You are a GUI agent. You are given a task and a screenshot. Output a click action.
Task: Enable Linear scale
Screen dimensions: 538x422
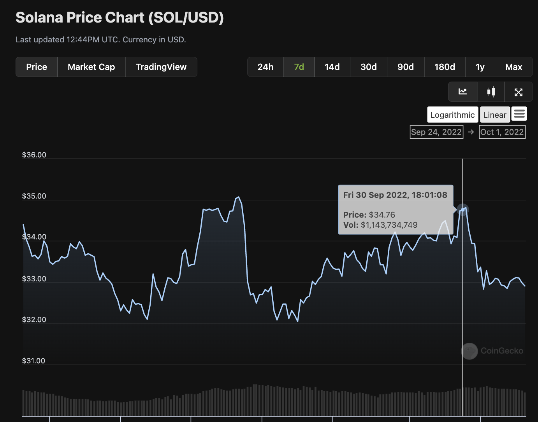tap(495, 115)
